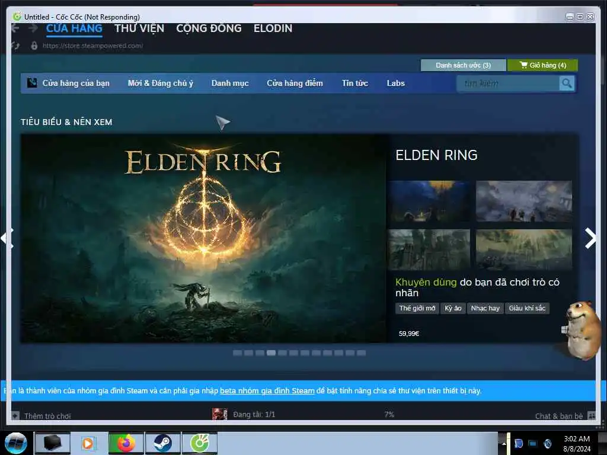
Task: Open Đang tải: 1/1 downloads status
Action: tap(254, 414)
